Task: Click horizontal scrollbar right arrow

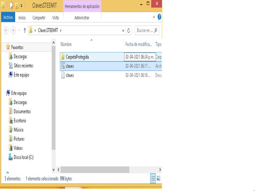Action: coord(160,170)
